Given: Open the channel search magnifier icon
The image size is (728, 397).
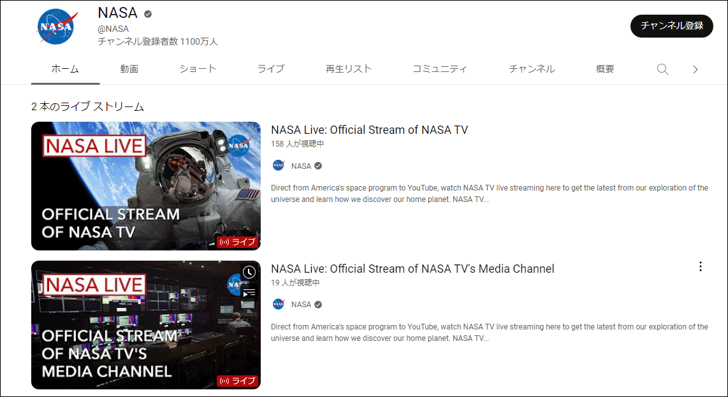Looking at the screenshot, I should pos(662,69).
